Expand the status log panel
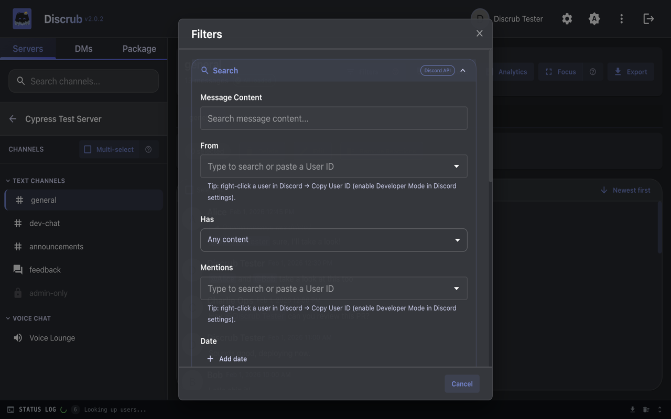The height and width of the screenshot is (419, 671). [x=659, y=410]
